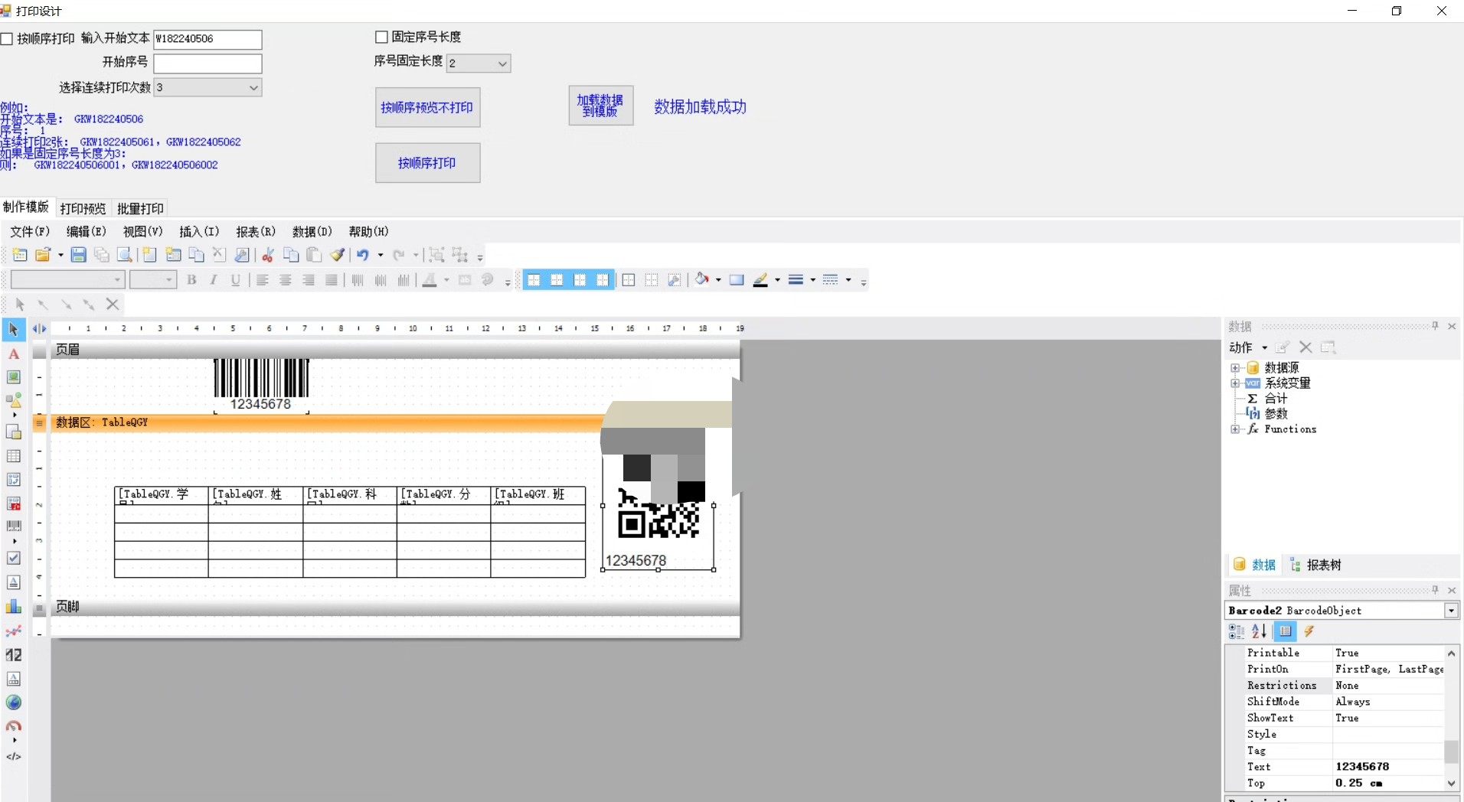Switch to the 批量打印 tab
The width and height of the screenshot is (1464, 802).
[x=140, y=208]
